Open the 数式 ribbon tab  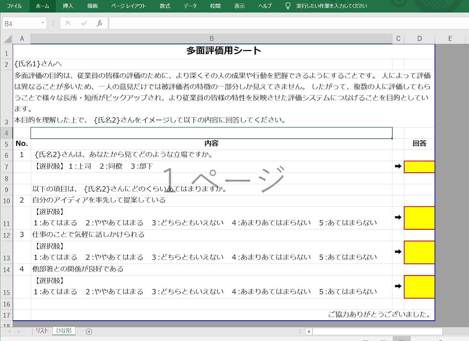[165, 6]
